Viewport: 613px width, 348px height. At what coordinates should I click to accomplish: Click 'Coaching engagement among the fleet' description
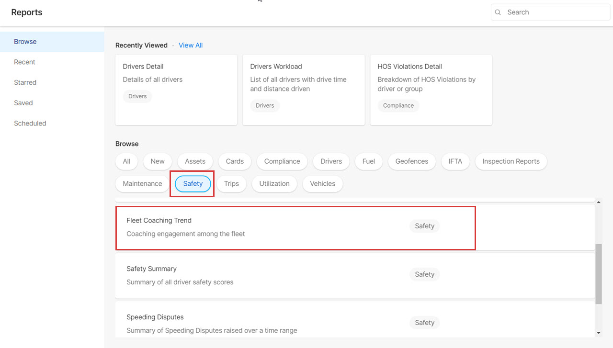186,234
